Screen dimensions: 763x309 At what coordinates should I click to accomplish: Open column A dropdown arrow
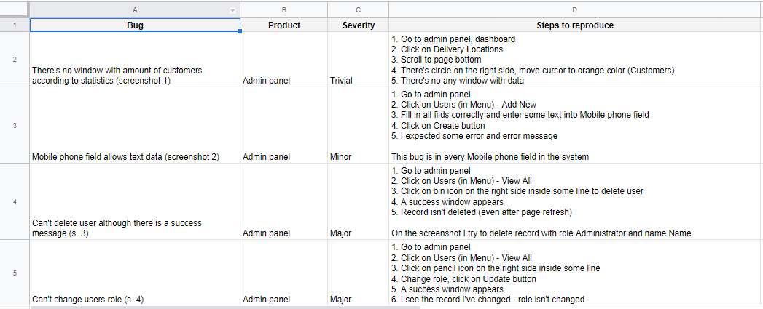[232, 10]
